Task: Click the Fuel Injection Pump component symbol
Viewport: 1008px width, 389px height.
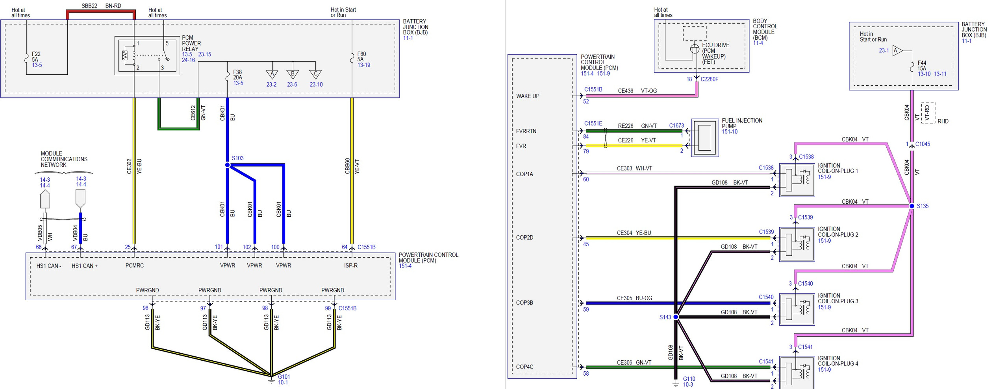Action: tap(705, 138)
